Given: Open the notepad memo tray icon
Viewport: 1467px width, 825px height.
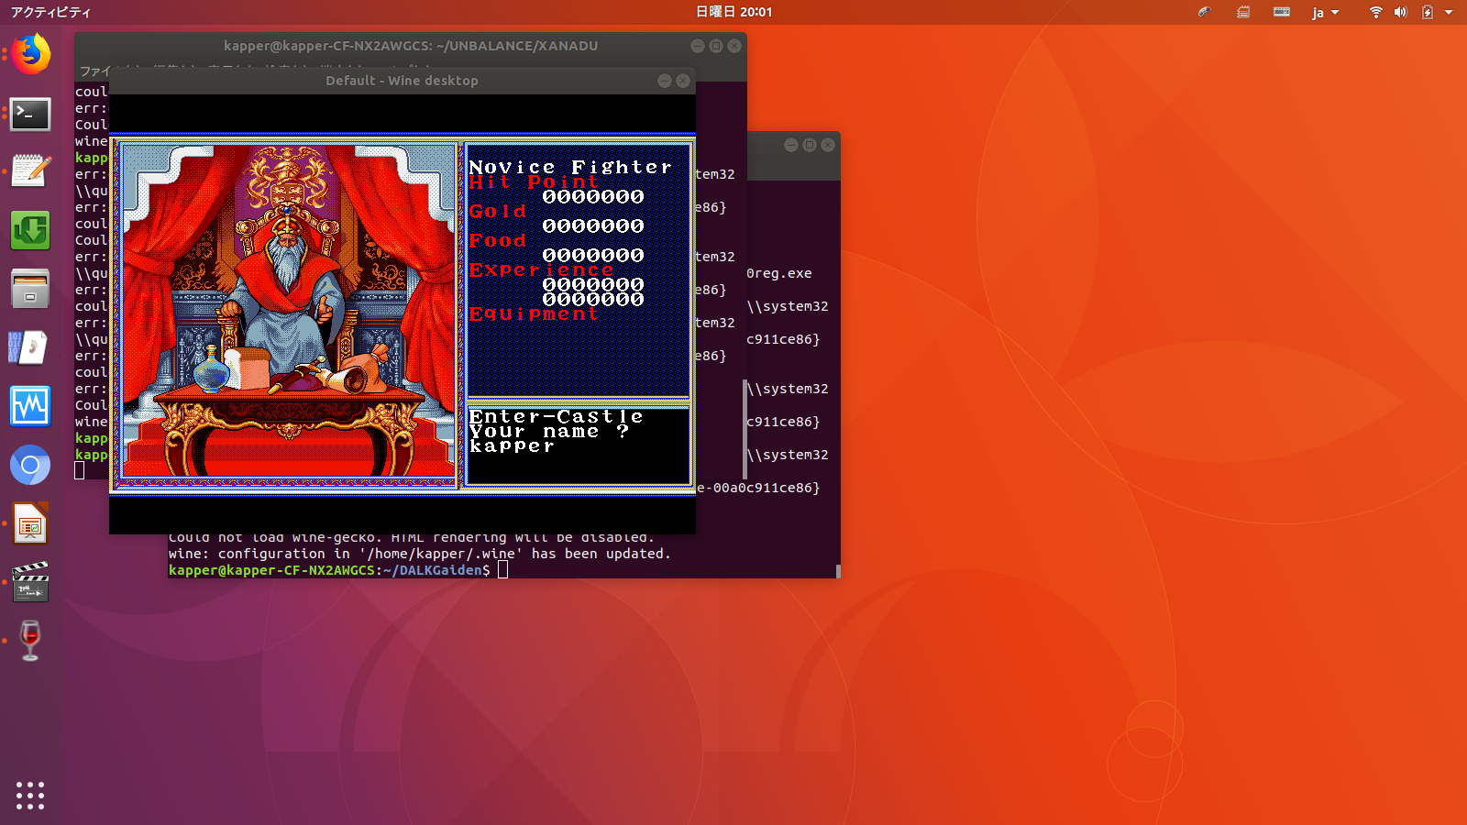Looking at the screenshot, I should (x=1243, y=12).
